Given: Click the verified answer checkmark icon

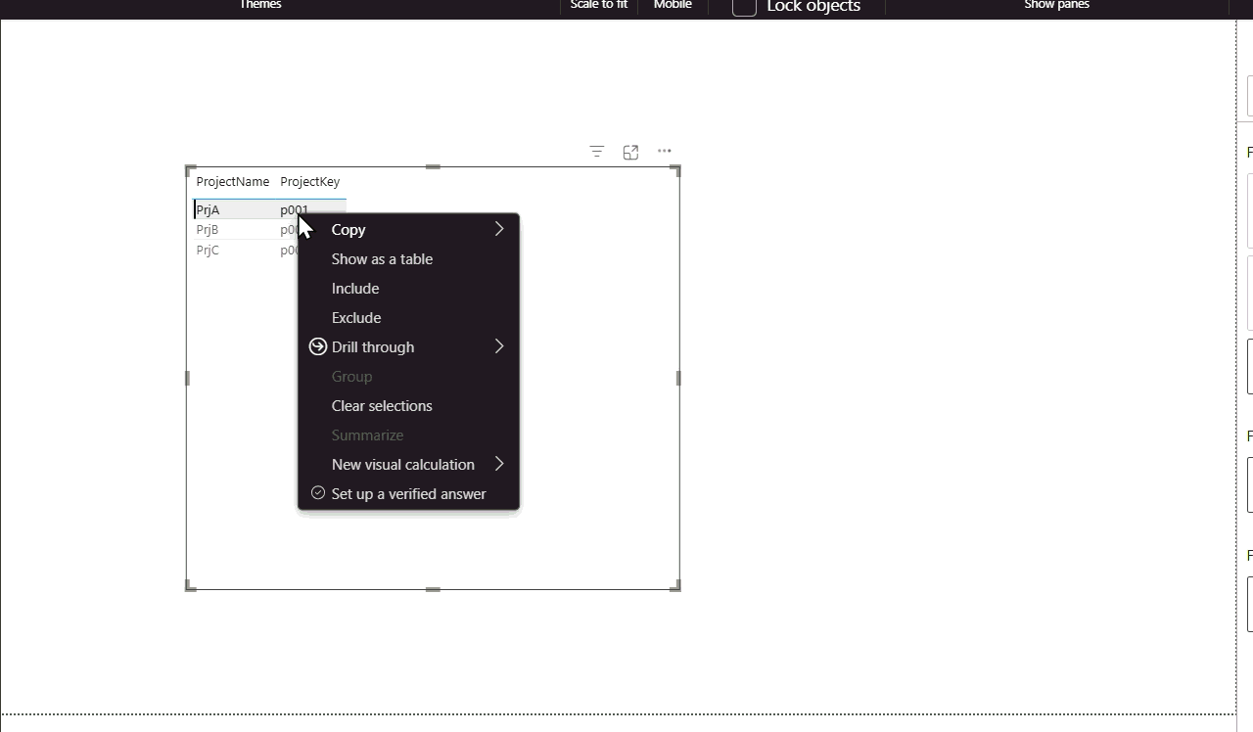Looking at the screenshot, I should point(318,493).
